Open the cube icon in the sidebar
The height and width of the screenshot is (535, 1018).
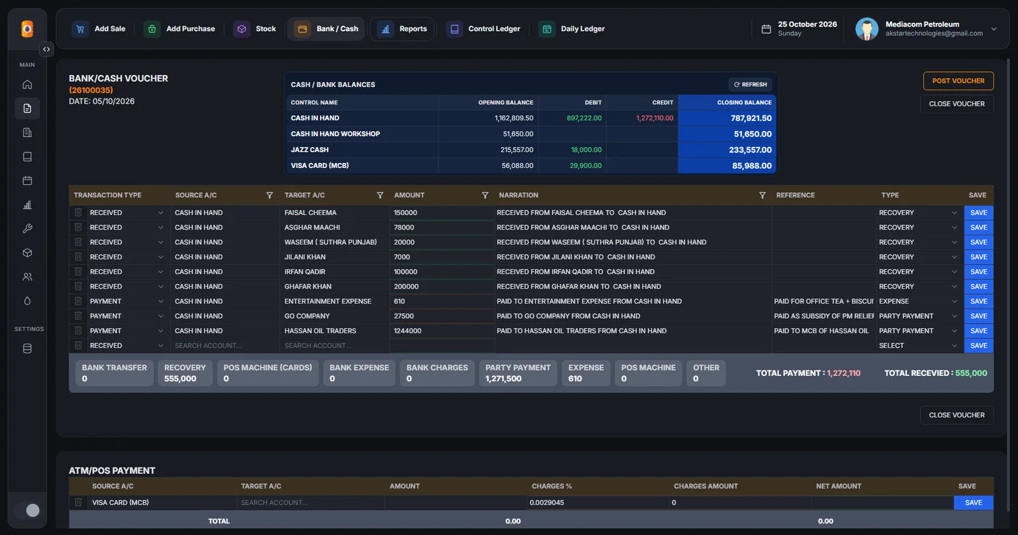(27, 253)
